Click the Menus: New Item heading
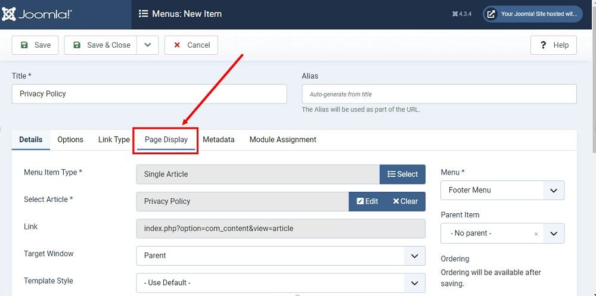This screenshot has width=596, height=296. pos(187,14)
